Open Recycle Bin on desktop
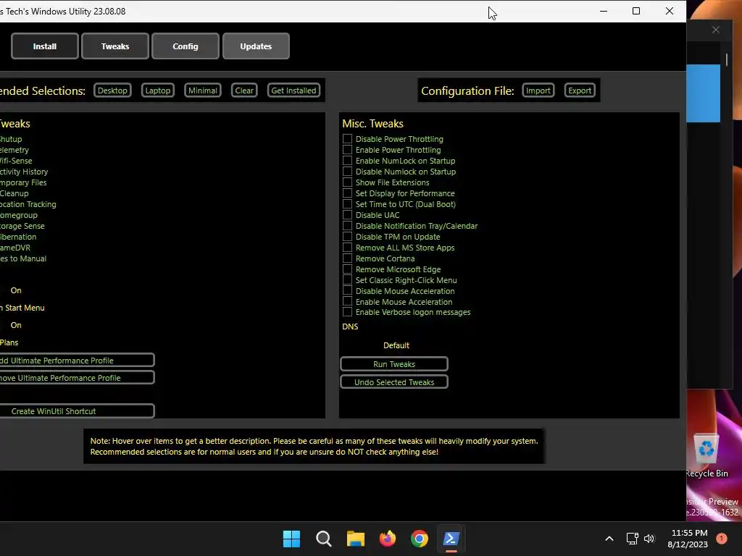This screenshot has height=556, width=742. 706,456
